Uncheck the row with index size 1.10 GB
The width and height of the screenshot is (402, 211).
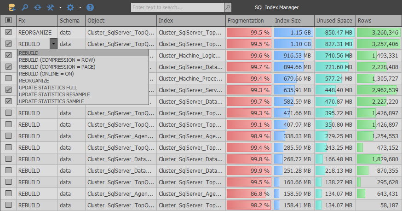[8, 44]
